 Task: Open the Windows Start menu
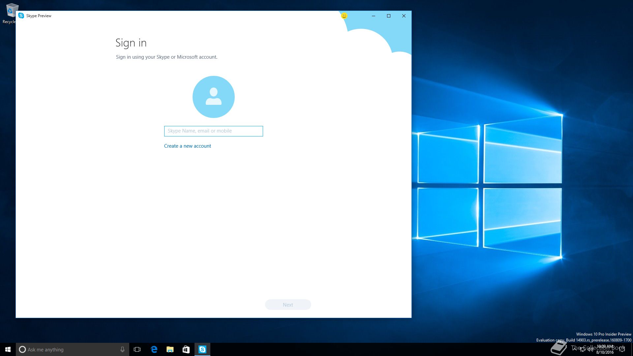tap(8, 349)
